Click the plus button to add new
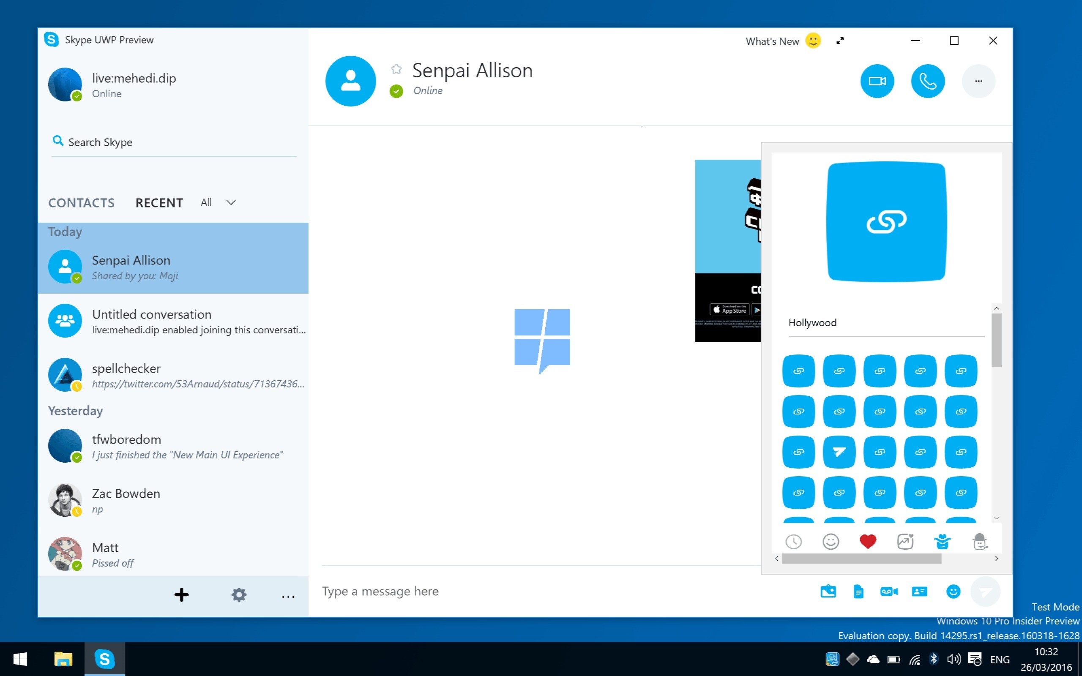 pyautogui.click(x=181, y=595)
